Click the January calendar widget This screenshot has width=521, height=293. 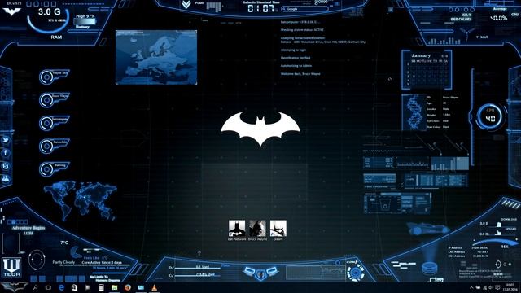coord(427,70)
